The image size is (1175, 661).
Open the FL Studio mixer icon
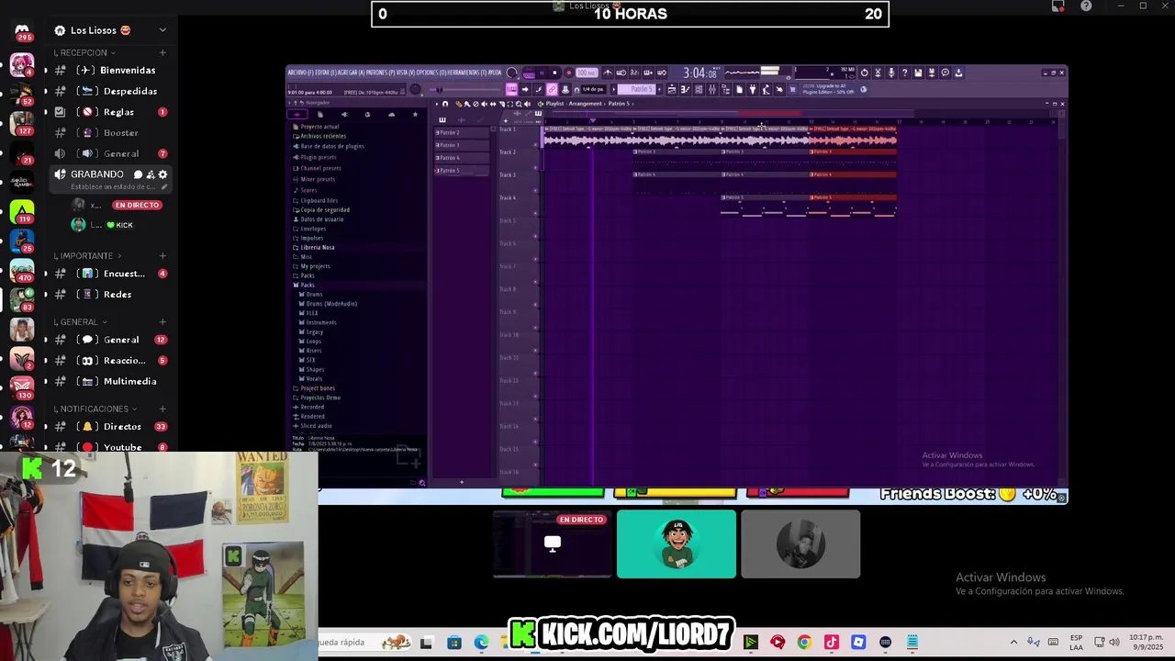712,89
